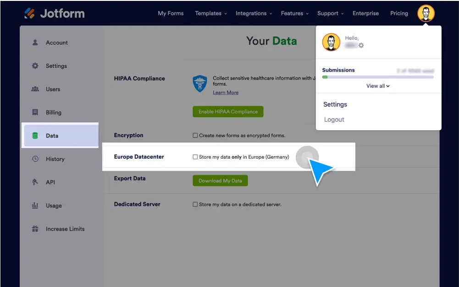Open Settings from the sidebar gear icon

35,66
